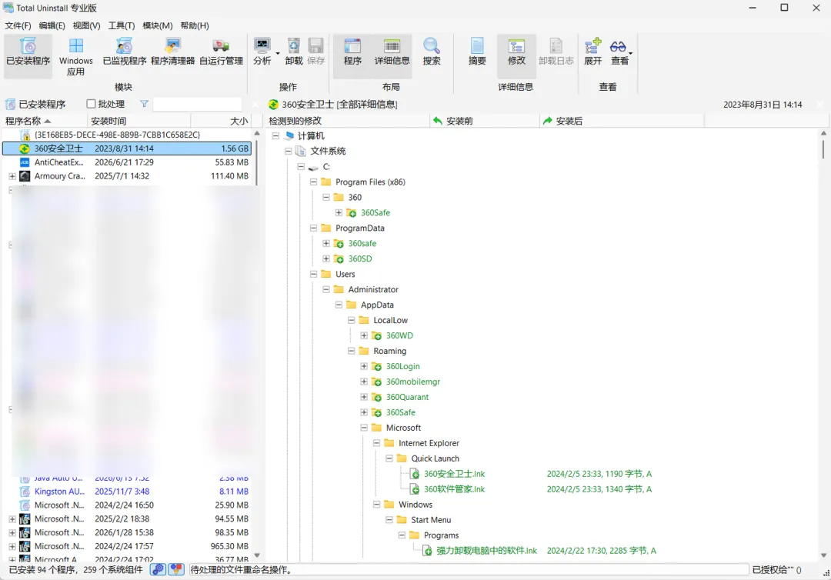Select 360Safe folder under 360
This screenshot has height=580, width=831.
[x=375, y=212]
